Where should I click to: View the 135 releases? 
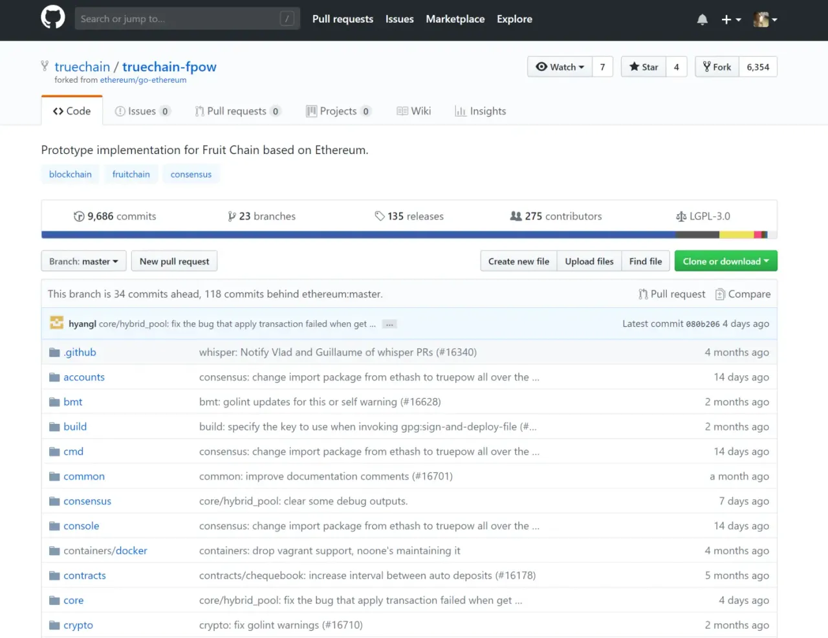[x=409, y=216]
